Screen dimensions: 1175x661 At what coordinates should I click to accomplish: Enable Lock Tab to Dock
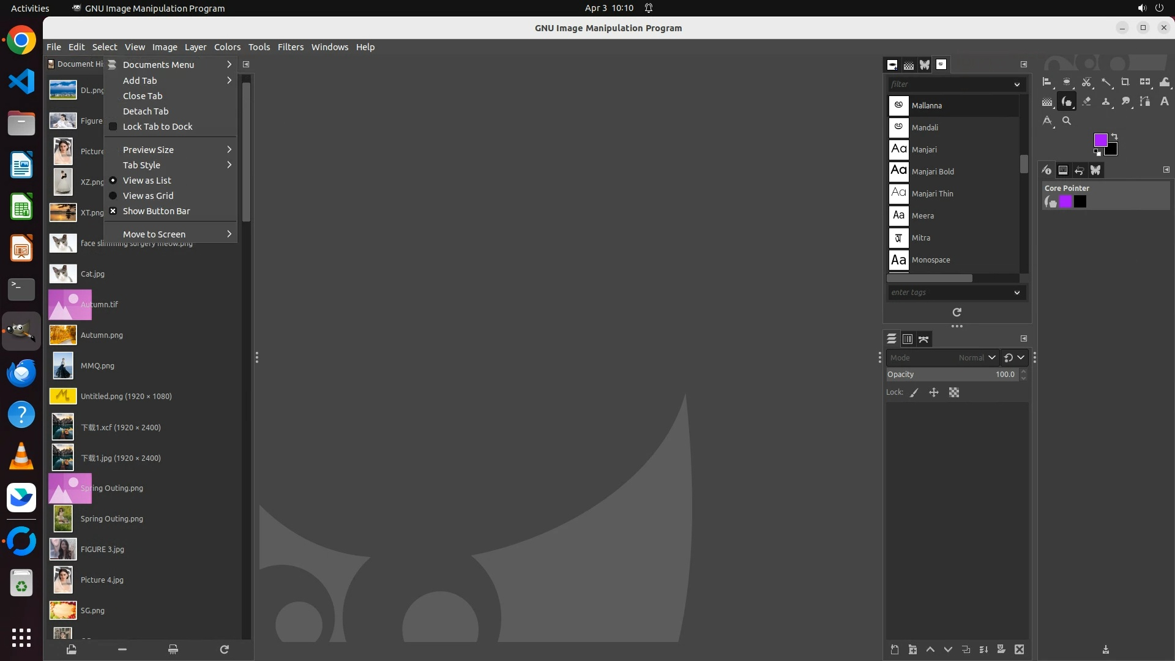[x=157, y=127]
